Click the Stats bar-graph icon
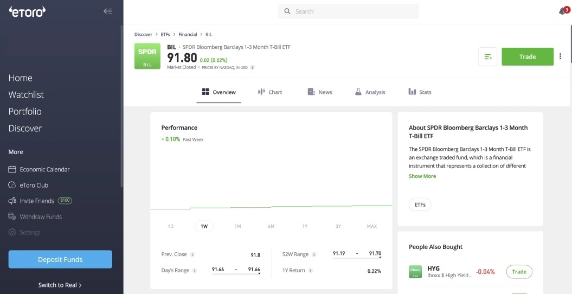 [412, 92]
